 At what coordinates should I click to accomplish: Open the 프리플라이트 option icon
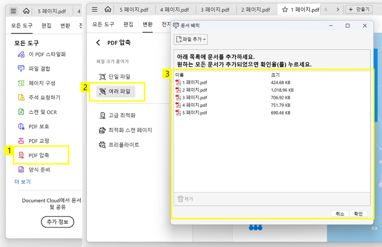(102, 145)
